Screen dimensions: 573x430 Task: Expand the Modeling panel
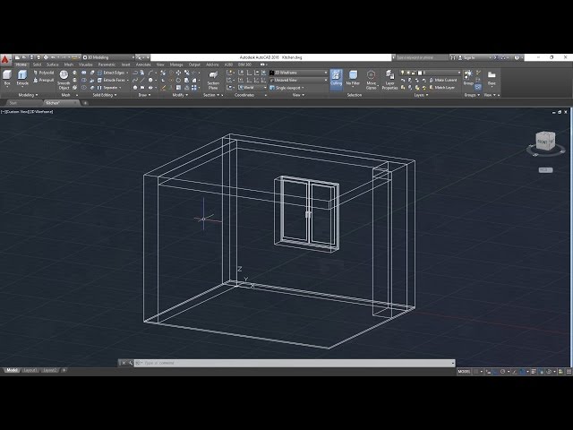(x=28, y=95)
